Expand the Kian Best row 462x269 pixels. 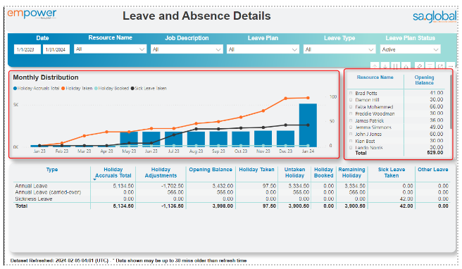351,141
